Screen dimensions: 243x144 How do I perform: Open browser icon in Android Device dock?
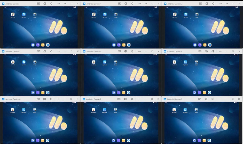click(48, 45)
